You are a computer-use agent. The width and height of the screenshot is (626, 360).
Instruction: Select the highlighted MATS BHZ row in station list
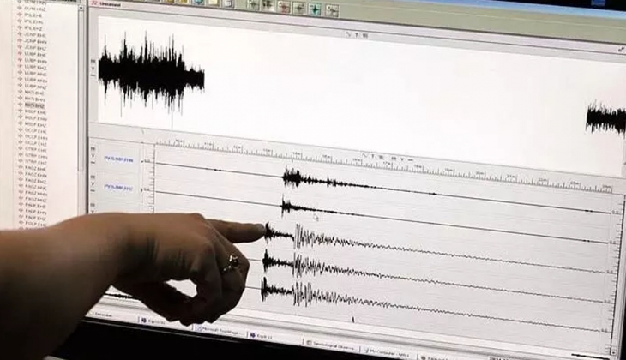tap(35, 105)
